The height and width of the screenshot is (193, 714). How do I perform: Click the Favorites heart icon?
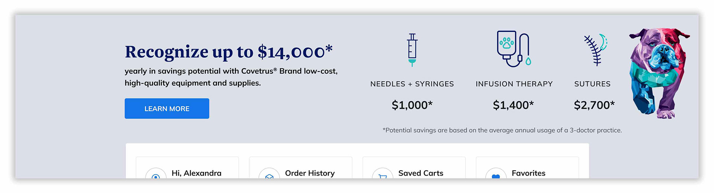496,176
